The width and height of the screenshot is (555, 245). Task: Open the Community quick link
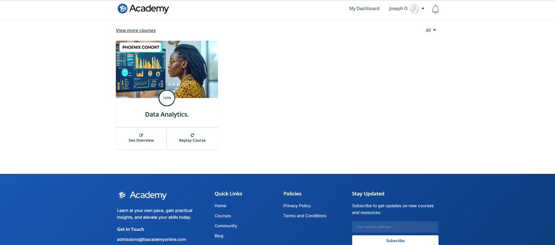click(226, 226)
